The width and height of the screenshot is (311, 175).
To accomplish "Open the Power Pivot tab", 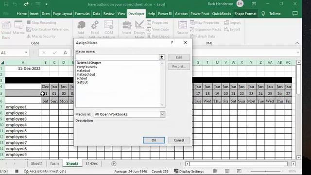I will click(200, 14).
